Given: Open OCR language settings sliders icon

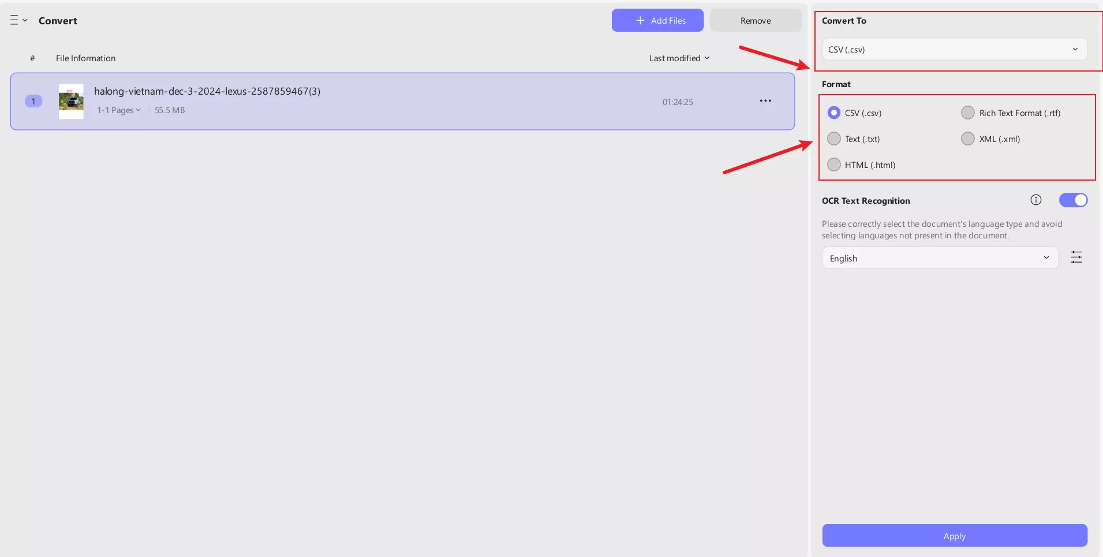Looking at the screenshot, I should [x=1076, y=257].
